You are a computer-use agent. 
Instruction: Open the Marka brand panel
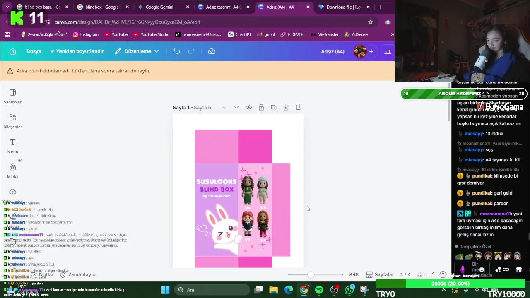(x=12, y=171)
